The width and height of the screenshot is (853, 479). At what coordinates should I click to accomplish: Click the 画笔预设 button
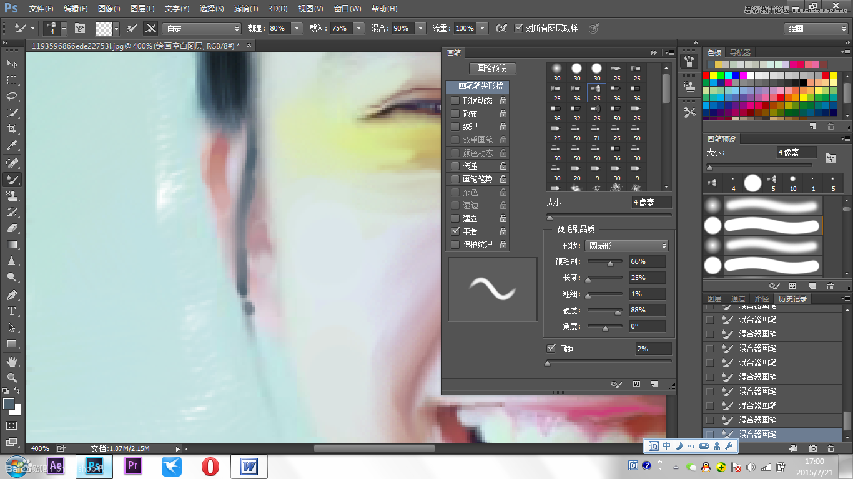coord(493,68)
